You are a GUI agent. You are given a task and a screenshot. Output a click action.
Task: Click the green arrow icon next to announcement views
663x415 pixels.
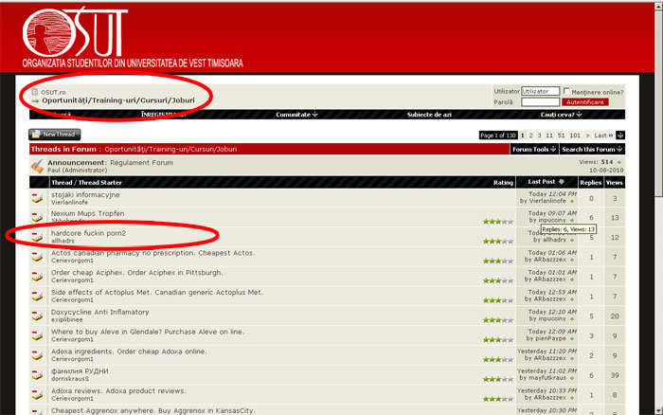tap(619, 162)
